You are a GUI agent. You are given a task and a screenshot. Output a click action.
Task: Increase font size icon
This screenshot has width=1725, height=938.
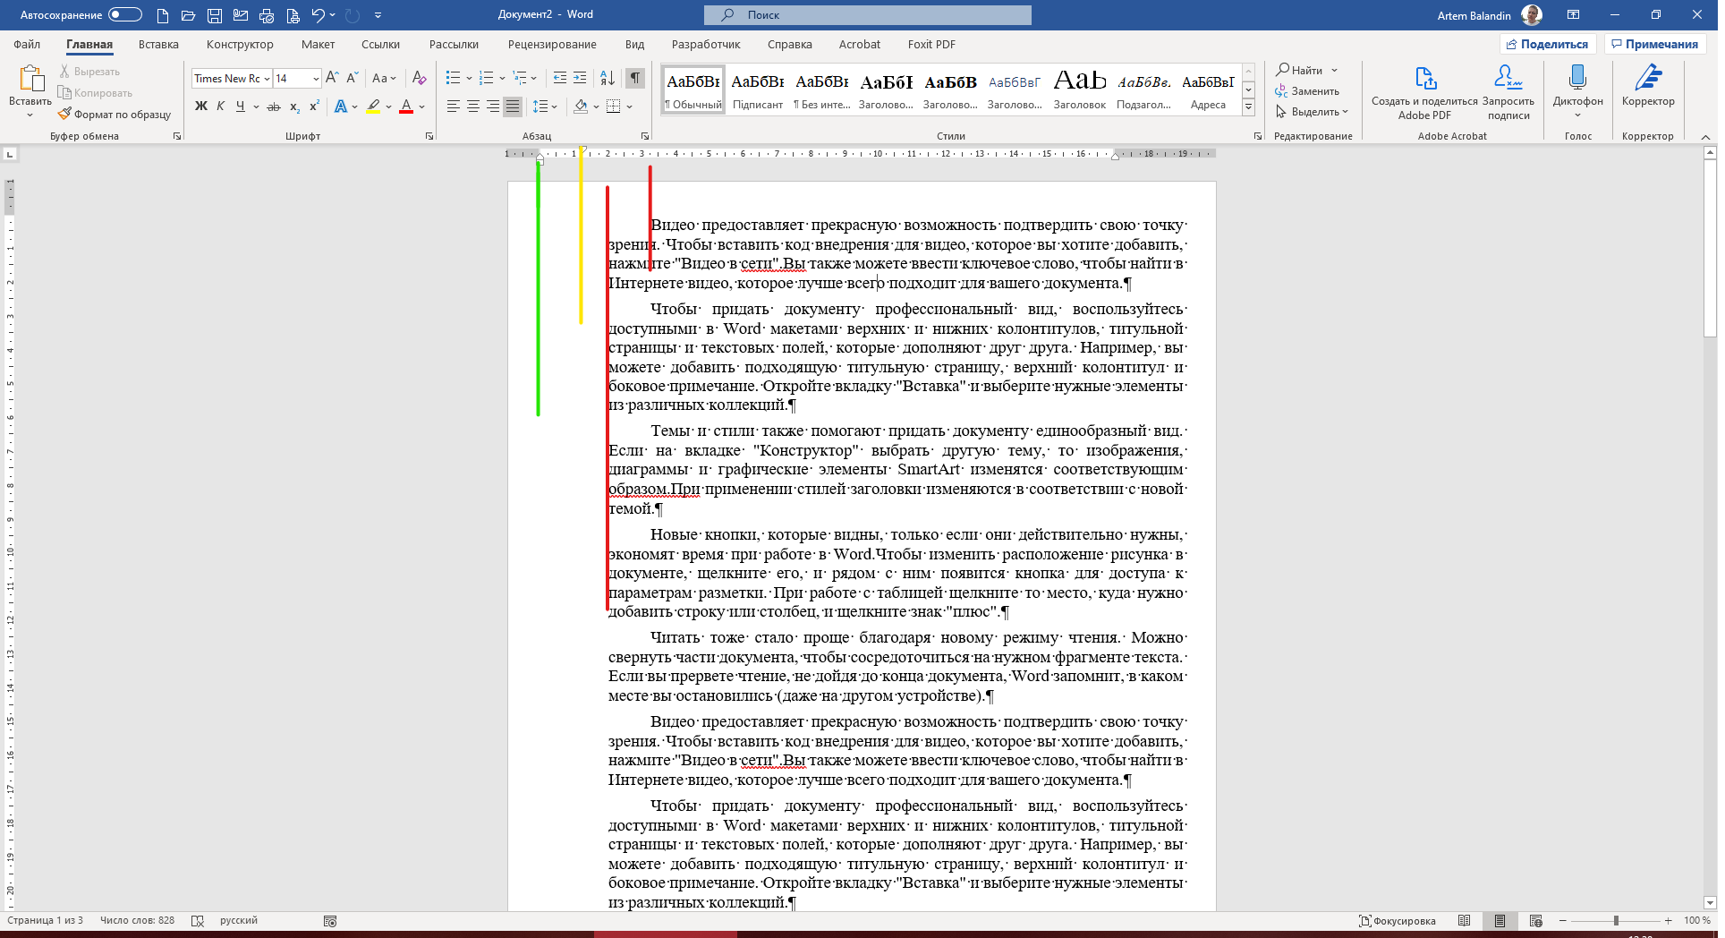pyautogui.click(x=332, y=78)
